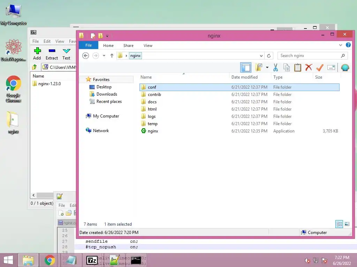Viewport: 357px width, 267px height.
Task: Open Edit menu in 7-Zip window
Action: pos(47,41)
